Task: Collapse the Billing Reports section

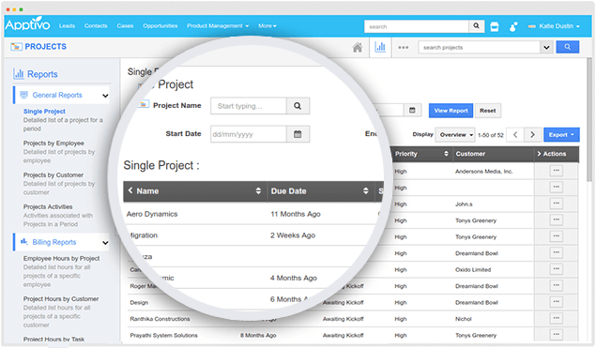Action: (105, 243)
